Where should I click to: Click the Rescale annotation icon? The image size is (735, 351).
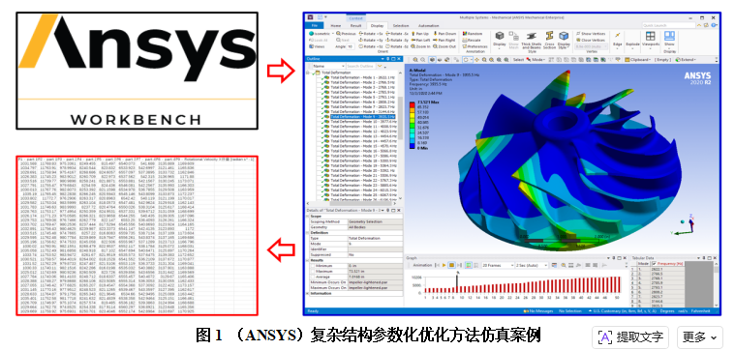(465, 41)
